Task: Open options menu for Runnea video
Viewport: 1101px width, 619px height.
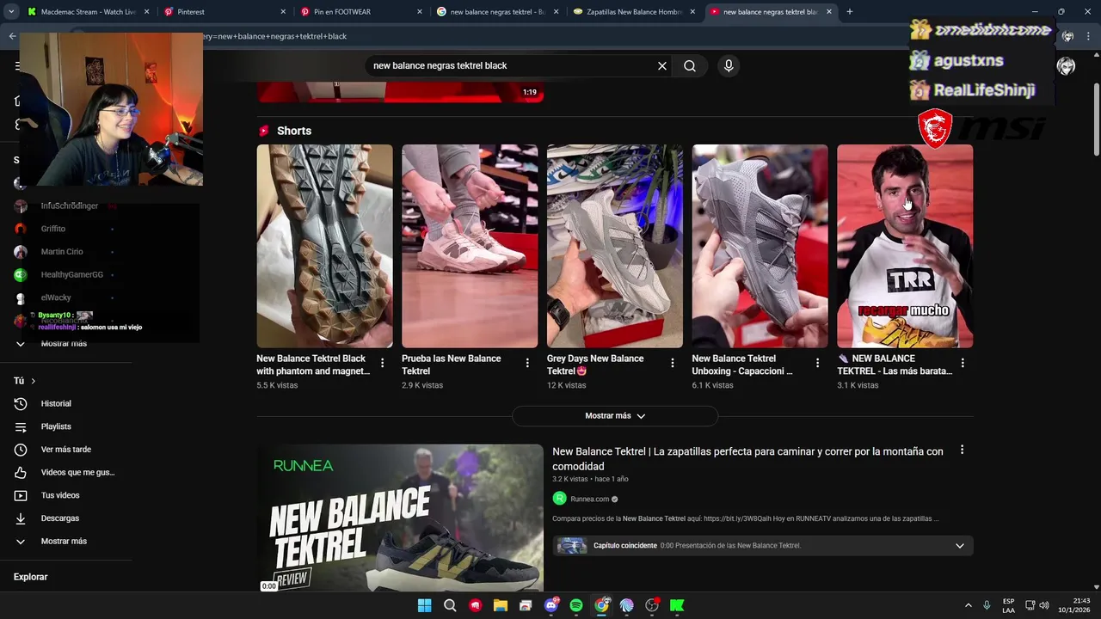Action: [x=962, y=450]
